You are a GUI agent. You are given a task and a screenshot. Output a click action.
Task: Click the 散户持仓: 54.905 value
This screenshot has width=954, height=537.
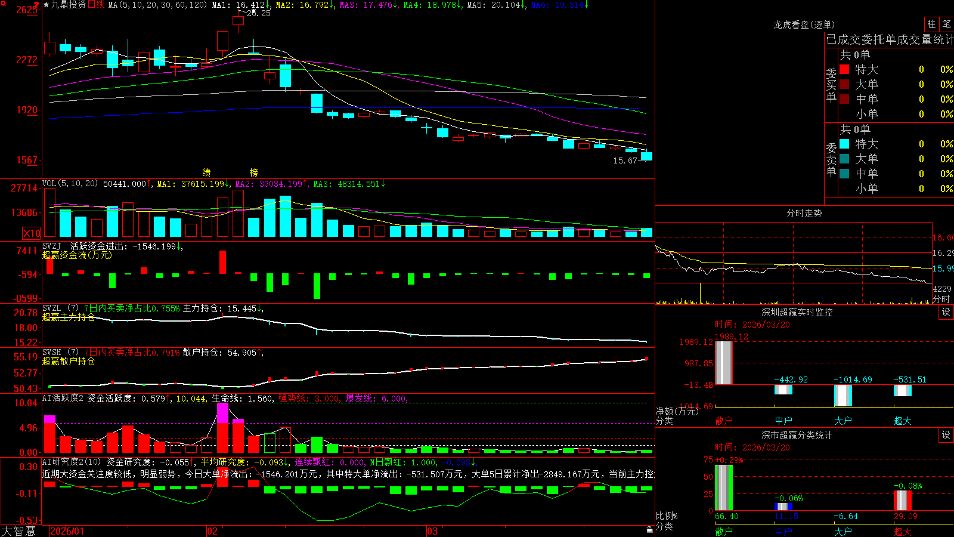click(x=220, y=352)
